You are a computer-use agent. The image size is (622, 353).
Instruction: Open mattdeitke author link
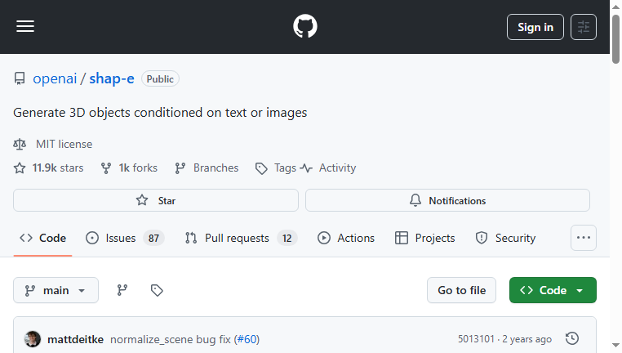click(x=75, y=339)
